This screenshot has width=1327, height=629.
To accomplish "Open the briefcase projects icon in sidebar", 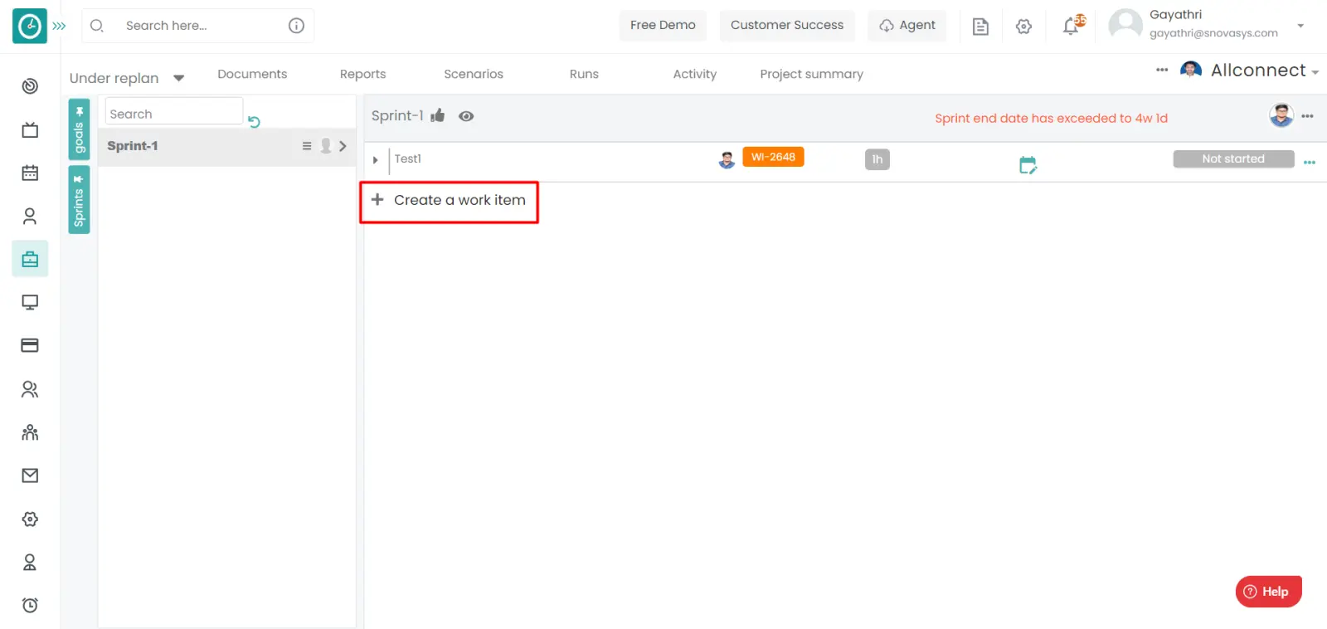I will (x=30, y=259).
